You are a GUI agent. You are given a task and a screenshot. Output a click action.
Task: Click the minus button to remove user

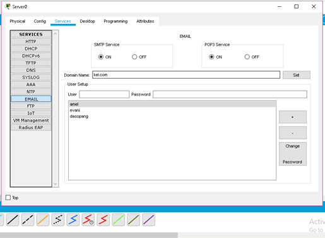click(x=293, y=133)
